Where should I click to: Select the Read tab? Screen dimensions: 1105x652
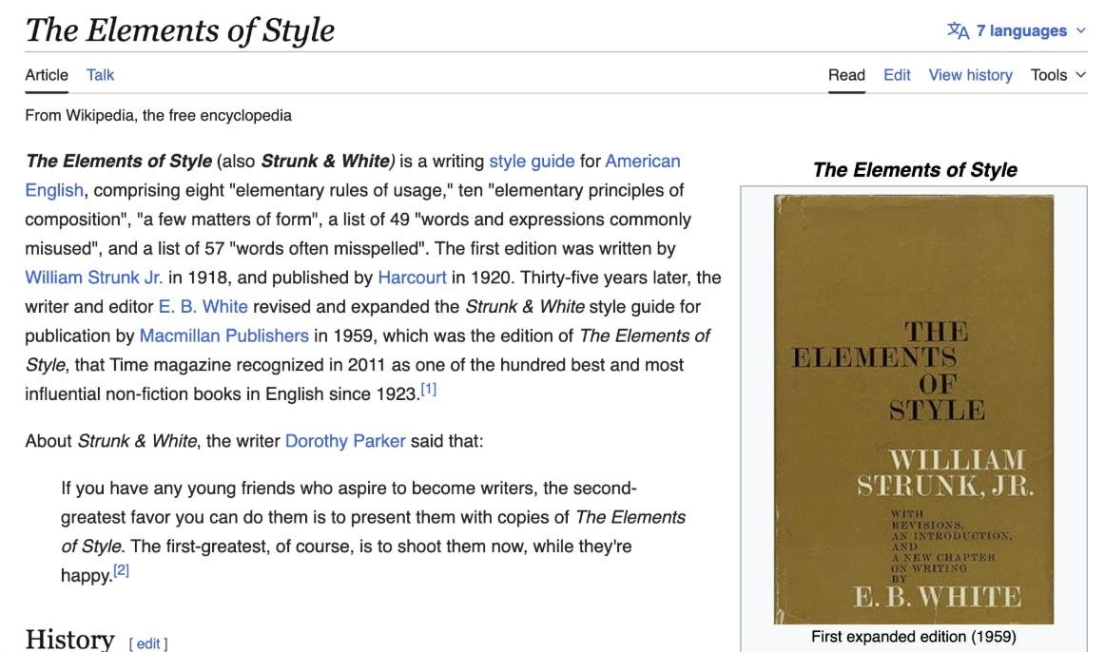846,75
